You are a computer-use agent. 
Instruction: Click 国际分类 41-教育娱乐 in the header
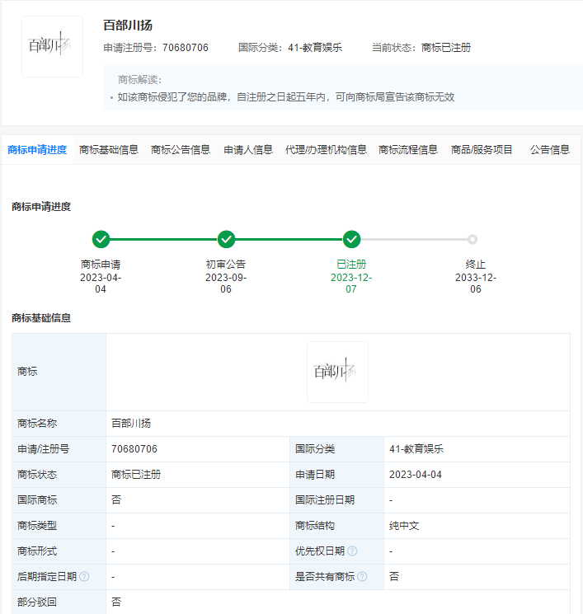coord(290,48)
